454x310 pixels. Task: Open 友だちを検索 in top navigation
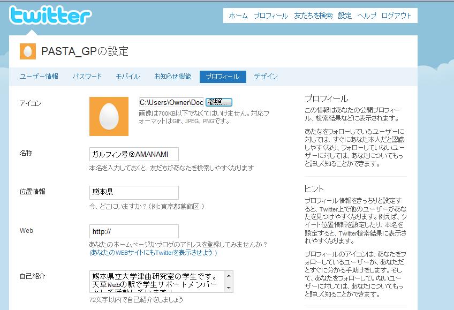313,16
